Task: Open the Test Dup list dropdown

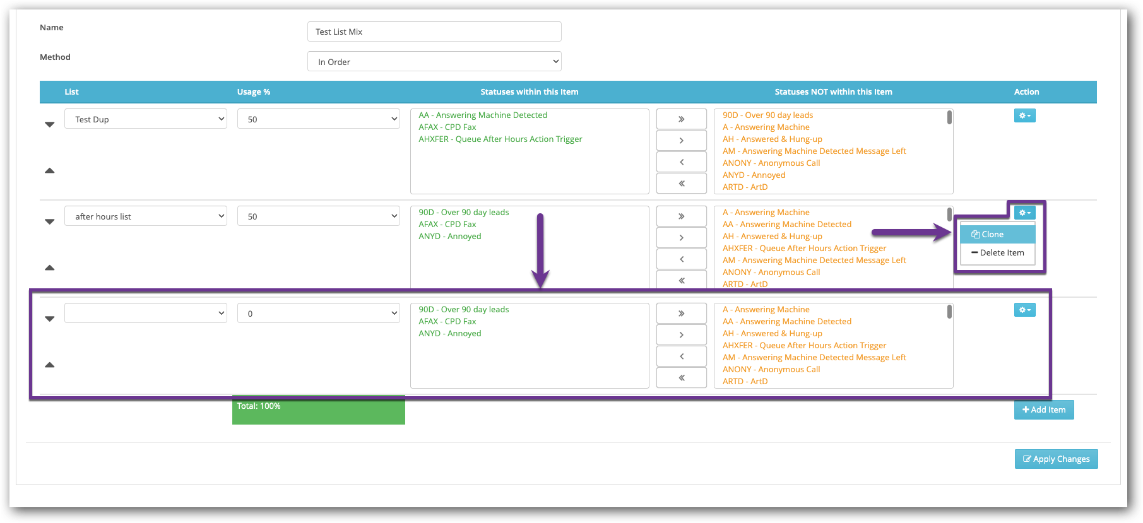Action: (146, 119)
